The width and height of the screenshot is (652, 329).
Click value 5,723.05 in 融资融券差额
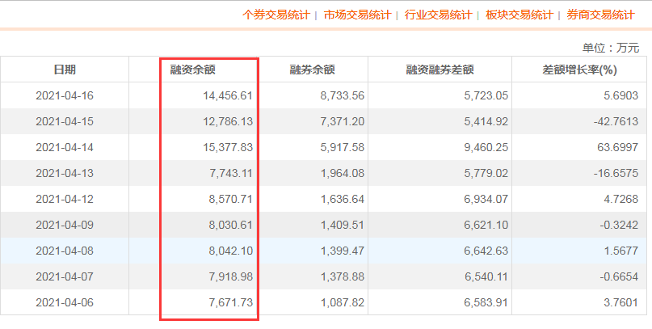pyautogui.click(x=486, y=95)
